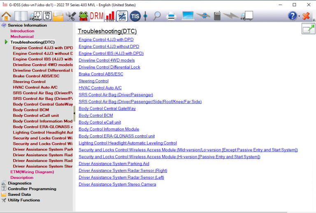Pop out the page with green arrow button
Viewport: 316px width, 213px height.
coord(308,29)
